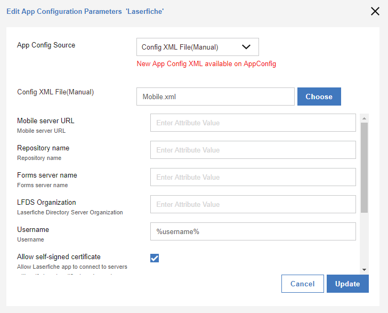
Task: Click the 'Allow Laserfiche app to connect' description
Action: coord(72,267)
